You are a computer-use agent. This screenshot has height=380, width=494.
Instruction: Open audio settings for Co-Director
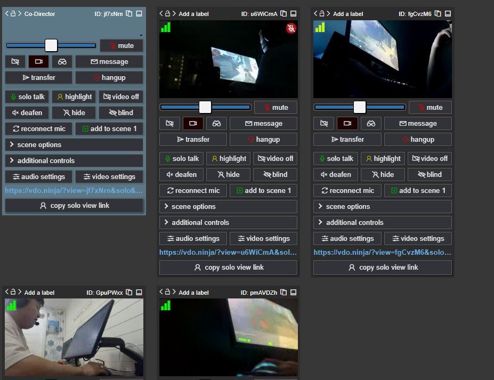(x=39, y=177)
